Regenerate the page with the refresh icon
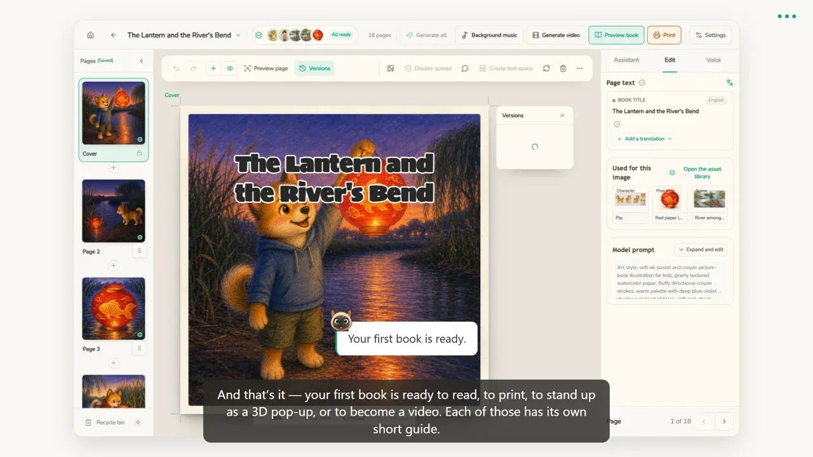Viewport: 813px width, 457px height. 546,69
